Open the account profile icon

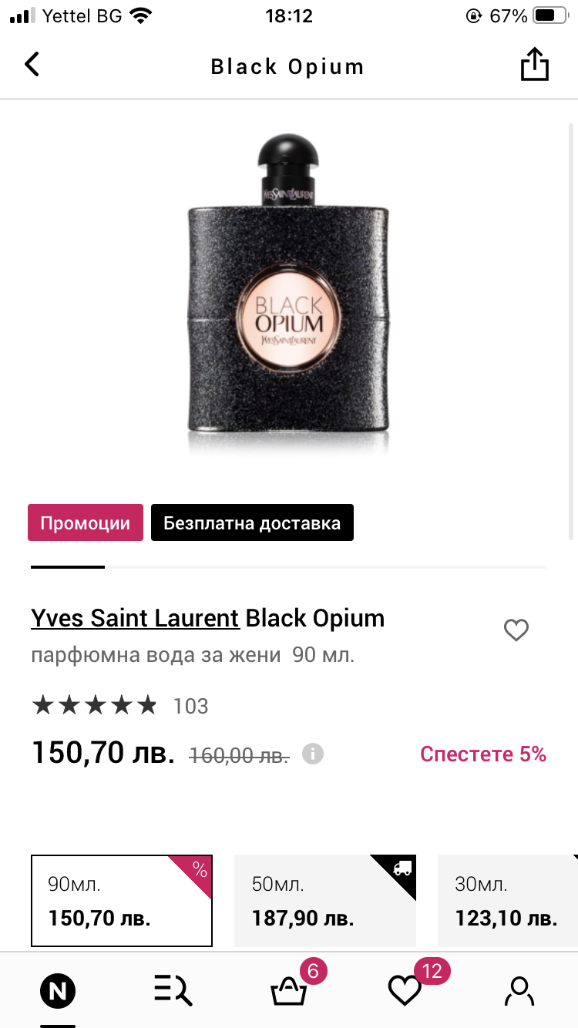click(519, 990)
